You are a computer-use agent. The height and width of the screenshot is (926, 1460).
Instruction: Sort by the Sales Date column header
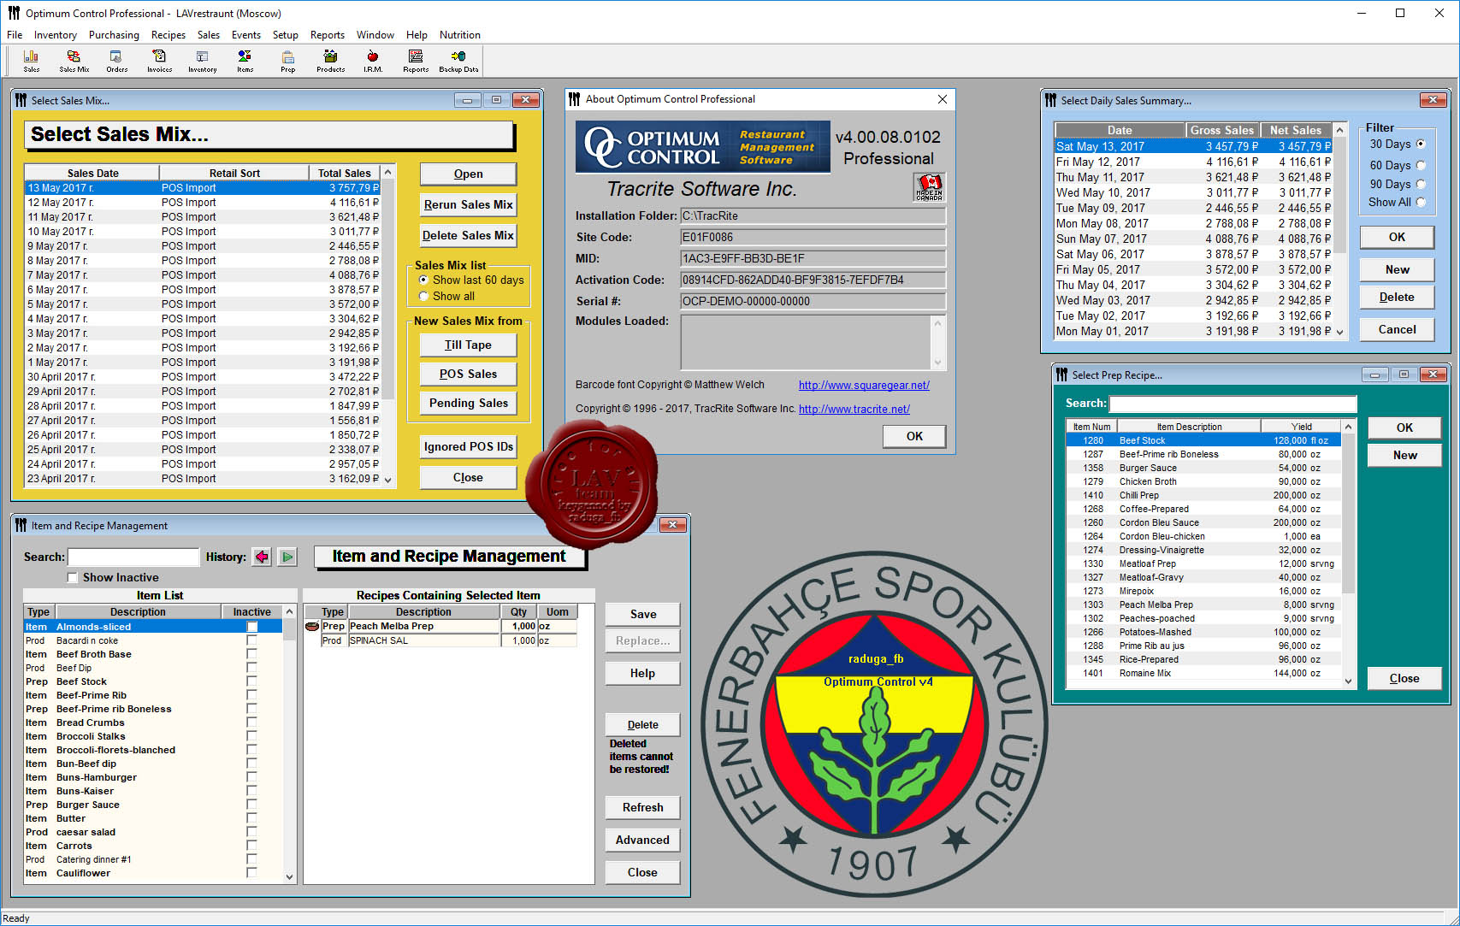[92, 173]
